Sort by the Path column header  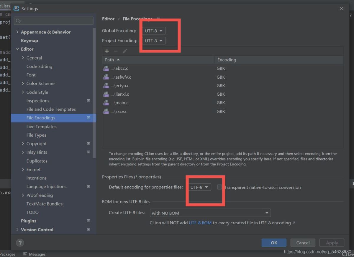pyautogui.click(x=158, y=60)
